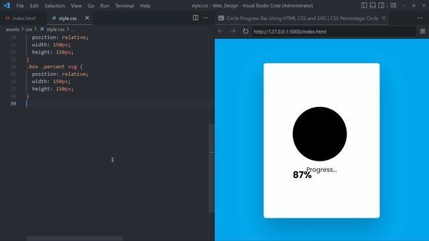Restore down the VS Code window
The height and width of the screenshot is (241, 429).
pyautogui.click(x=414, y=5)
